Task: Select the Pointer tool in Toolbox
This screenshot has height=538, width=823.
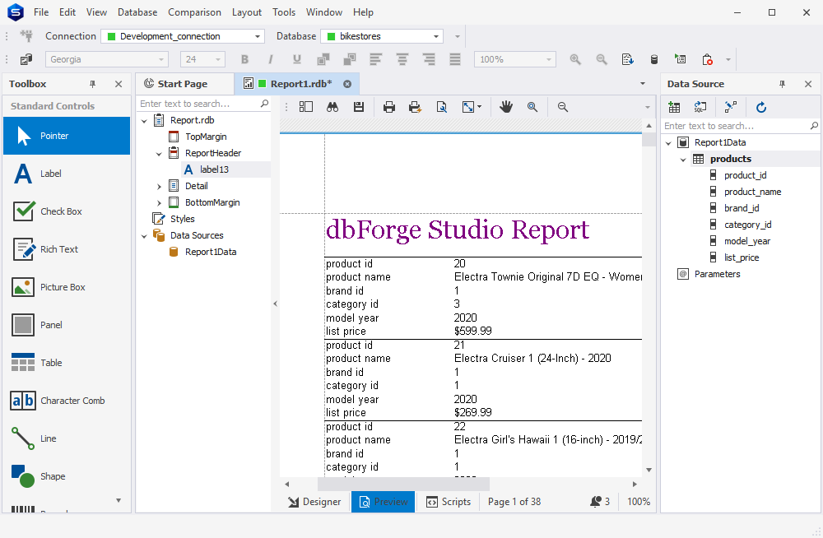Action: coord(67,136)
